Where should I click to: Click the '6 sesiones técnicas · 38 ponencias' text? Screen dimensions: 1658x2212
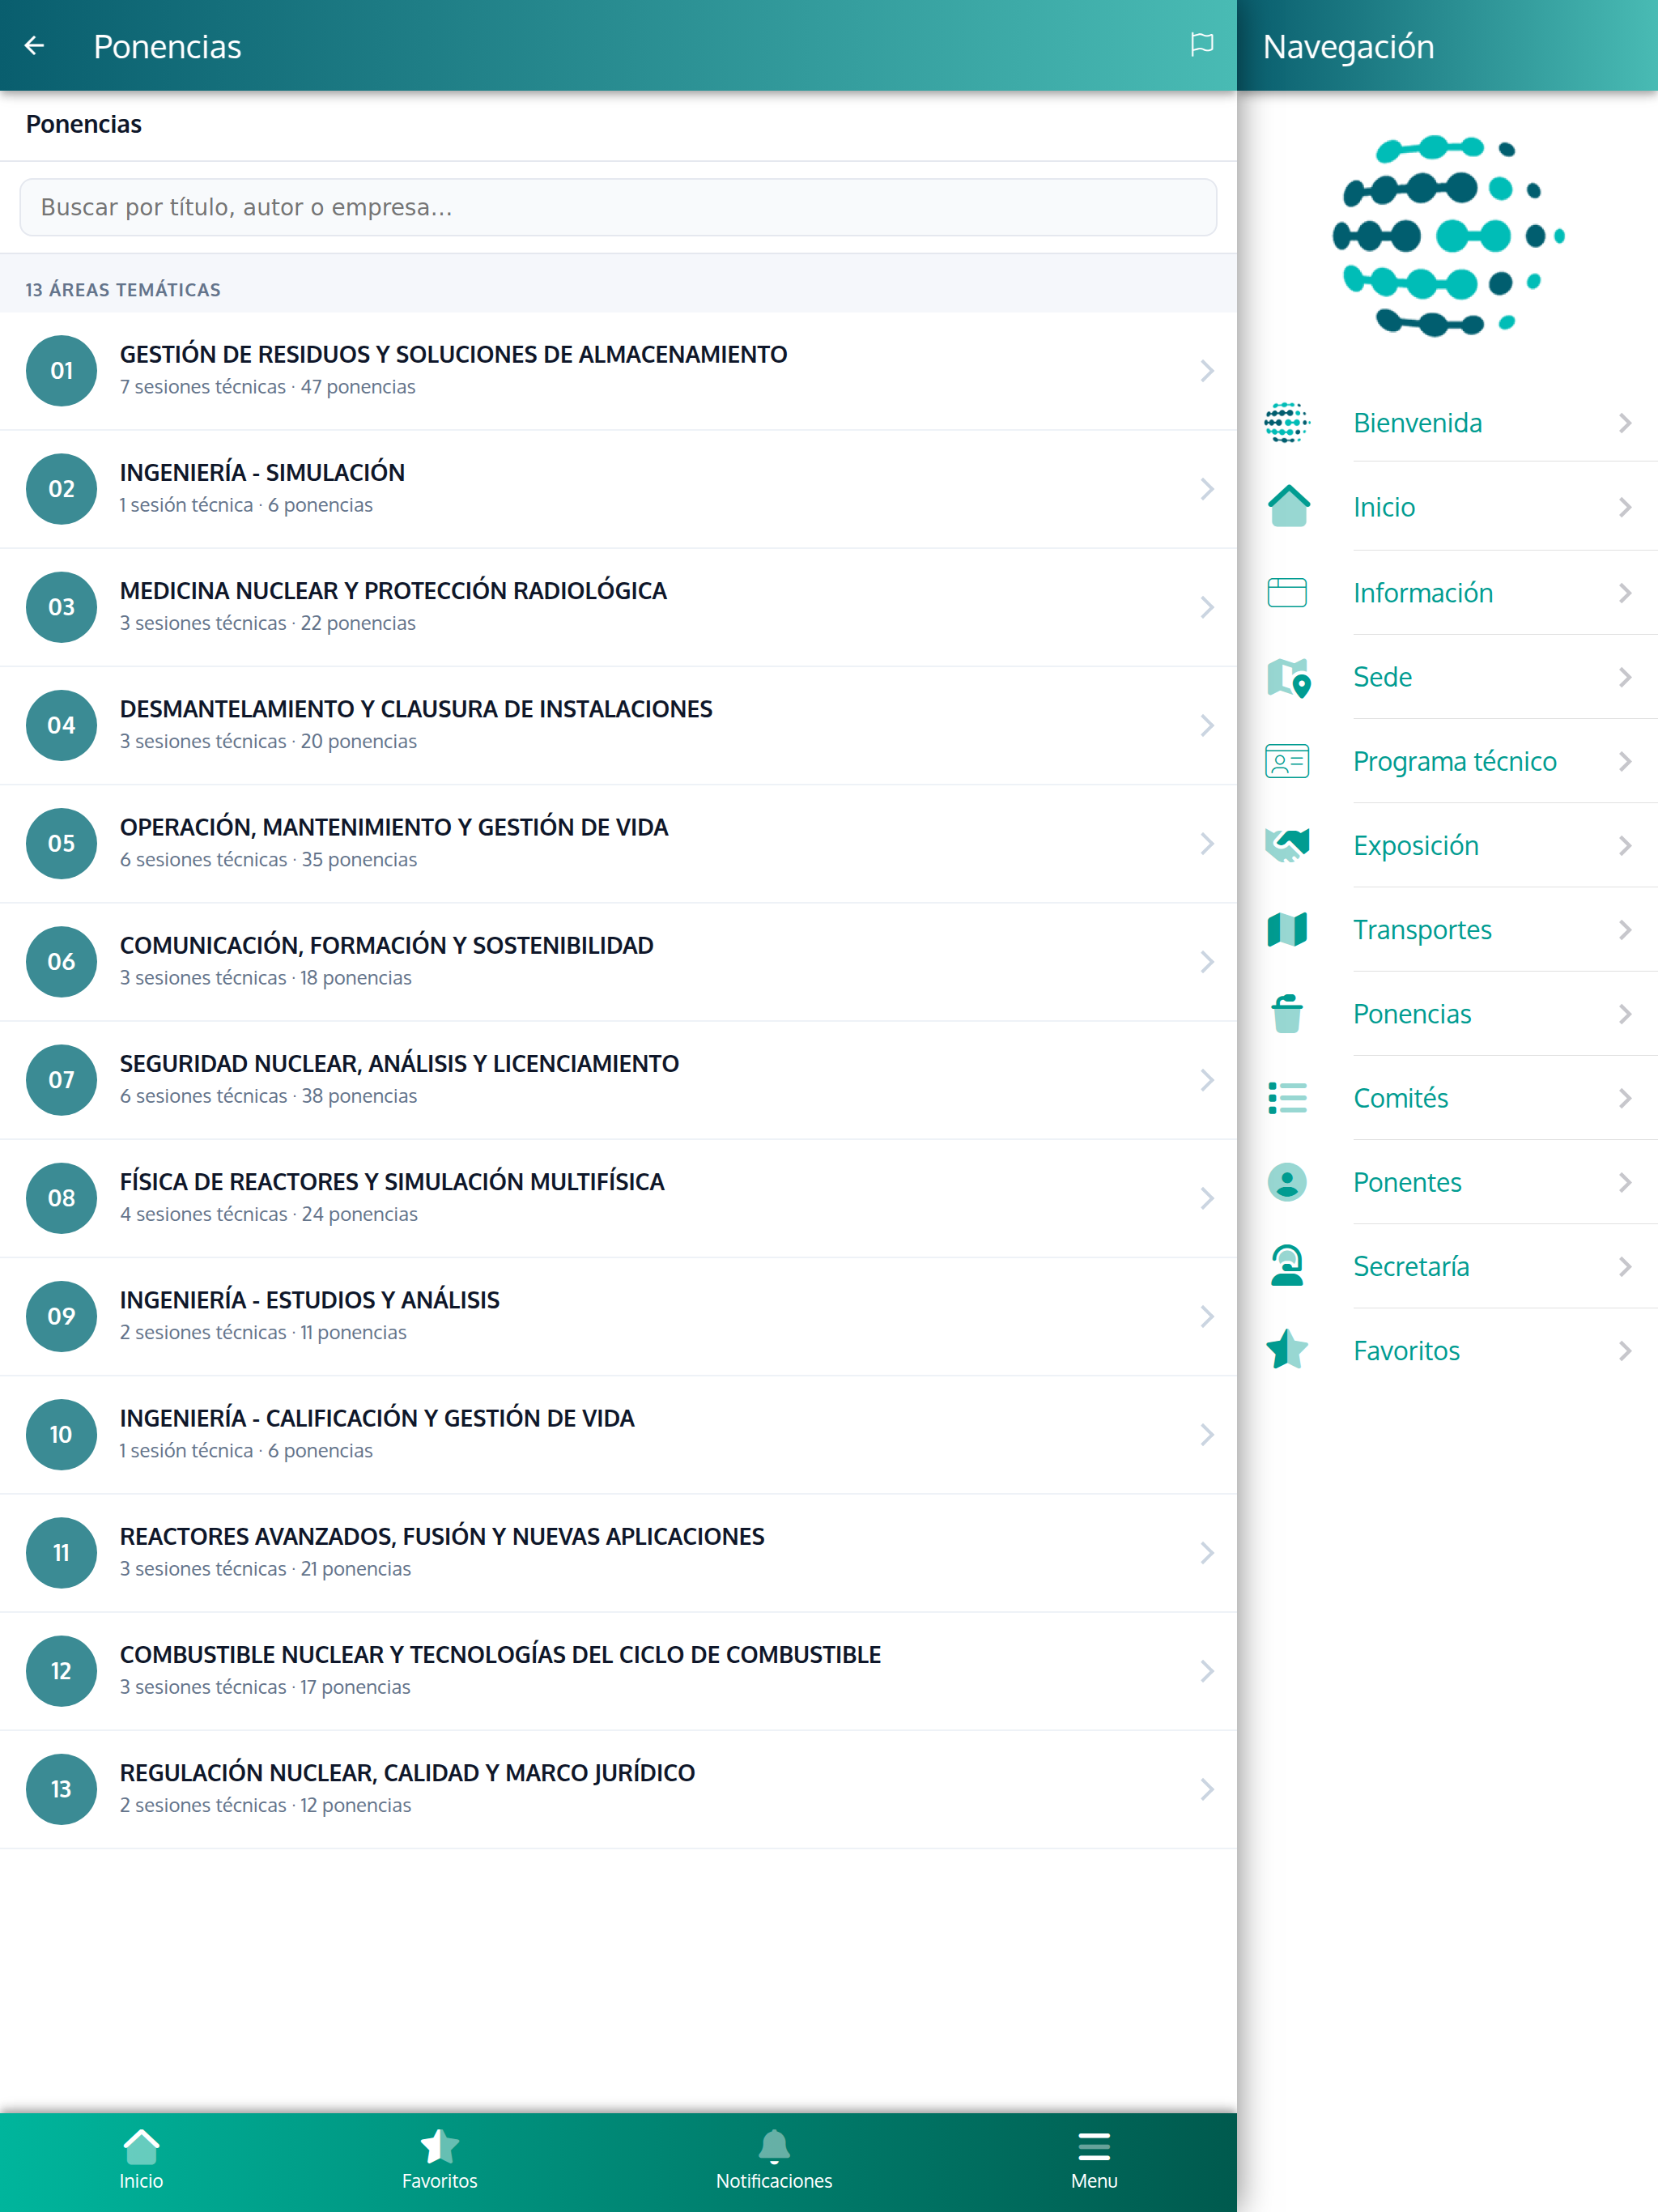(x=268, y=1096)
